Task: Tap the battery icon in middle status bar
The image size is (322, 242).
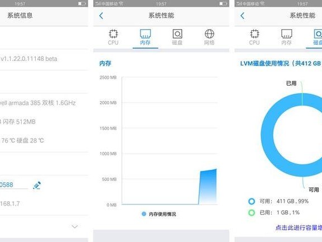Action: tap(223, 3)
